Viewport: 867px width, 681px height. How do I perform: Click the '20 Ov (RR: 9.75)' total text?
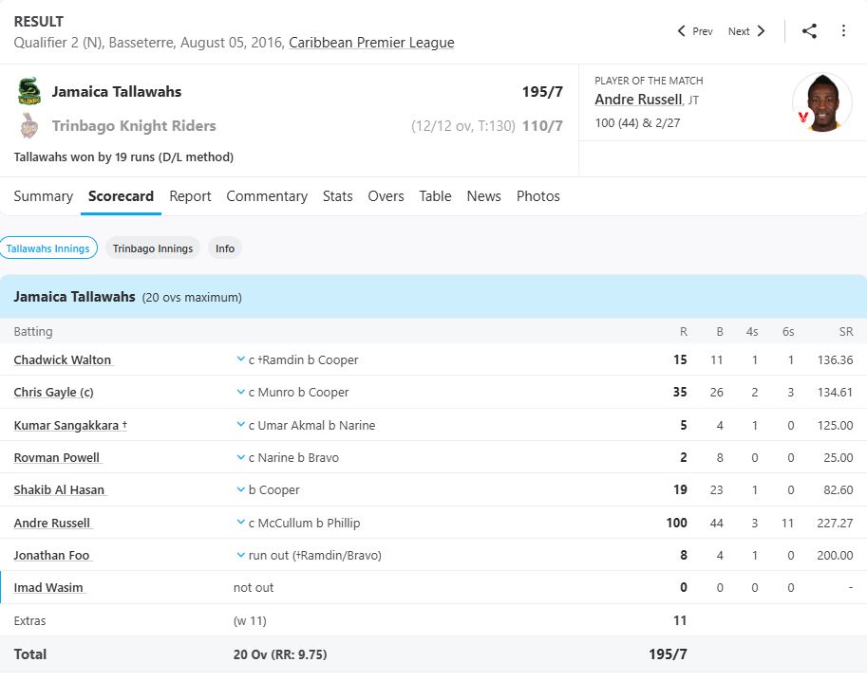point(280,654)
